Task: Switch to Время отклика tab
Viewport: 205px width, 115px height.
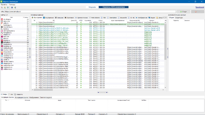Action: tap(81, 18)
